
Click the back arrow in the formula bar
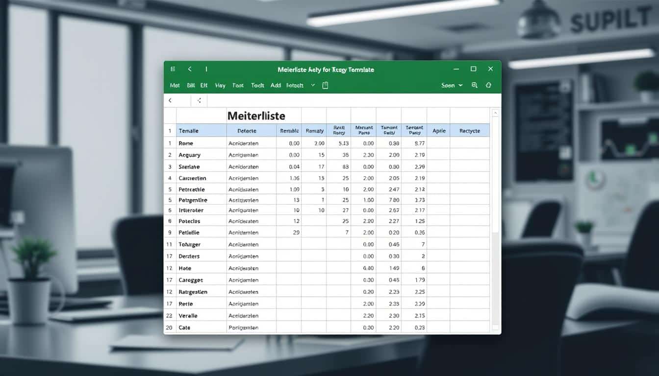click(170, 100)
